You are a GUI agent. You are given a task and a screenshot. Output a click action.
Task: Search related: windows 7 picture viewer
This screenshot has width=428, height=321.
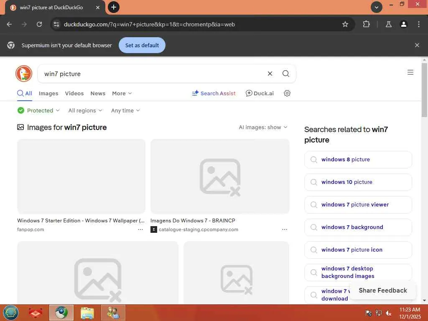[358, 205]
